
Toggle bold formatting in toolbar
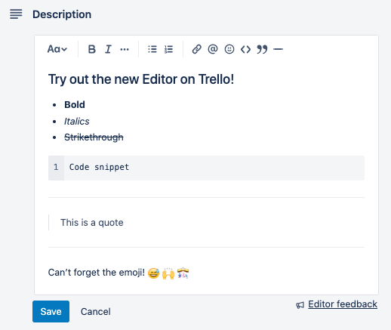pyautogui.click(x=92, y=49)
